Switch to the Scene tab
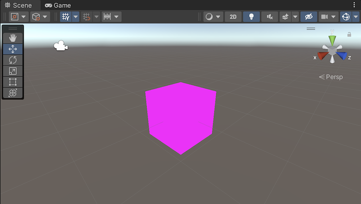361x204 pixels. point(18,5)
